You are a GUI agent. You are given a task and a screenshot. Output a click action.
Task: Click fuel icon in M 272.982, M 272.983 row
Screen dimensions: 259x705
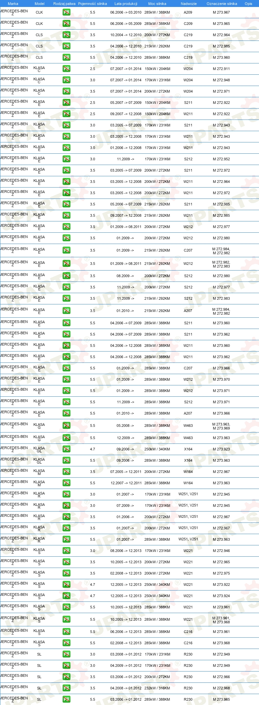coord(66,264)
